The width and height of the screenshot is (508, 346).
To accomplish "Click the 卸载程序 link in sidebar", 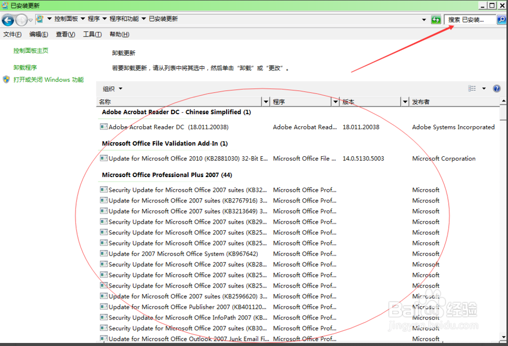I will (x=25, y=67).
